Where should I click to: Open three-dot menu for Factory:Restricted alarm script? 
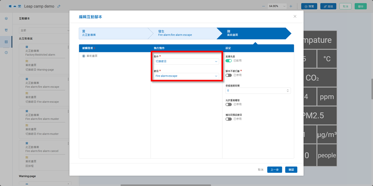click(x=68, y=46)
